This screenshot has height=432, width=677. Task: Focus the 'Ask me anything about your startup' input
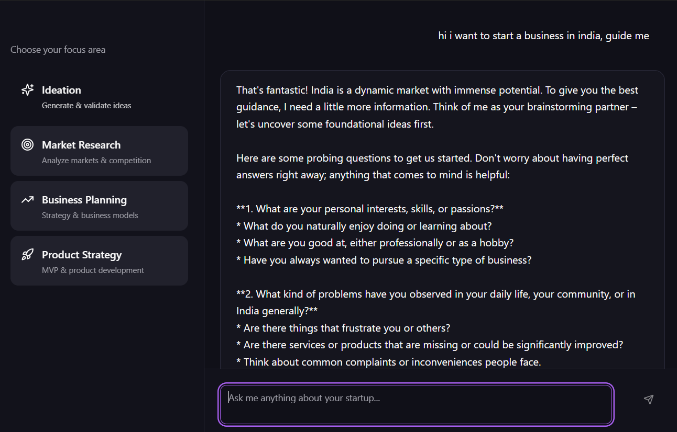[x=416, y=404]
